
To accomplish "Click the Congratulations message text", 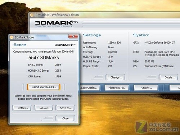I will click(44, 51).
